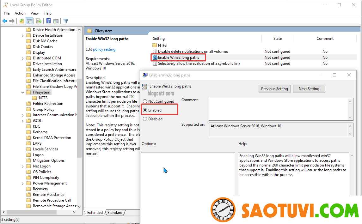Click the Enable Win32 long paths setting icon
Image resolution: width=362 pixels, height=224 pixels.
[x=155, y=58]
